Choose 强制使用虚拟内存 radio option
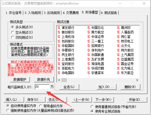This screenshot has width=151, height=115. [40, 110]
